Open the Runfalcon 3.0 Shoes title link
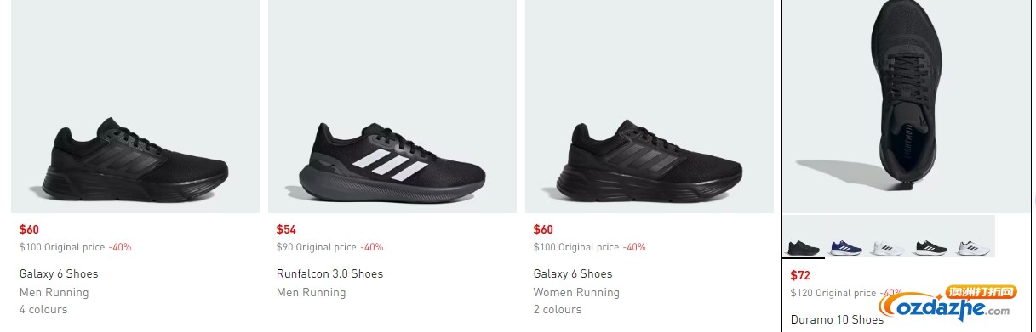1036x332 pixels. point(329,274)
